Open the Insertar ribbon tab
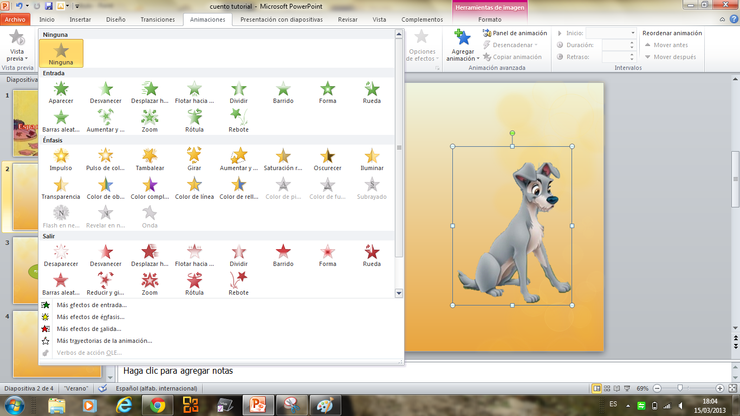 point(81,19)
